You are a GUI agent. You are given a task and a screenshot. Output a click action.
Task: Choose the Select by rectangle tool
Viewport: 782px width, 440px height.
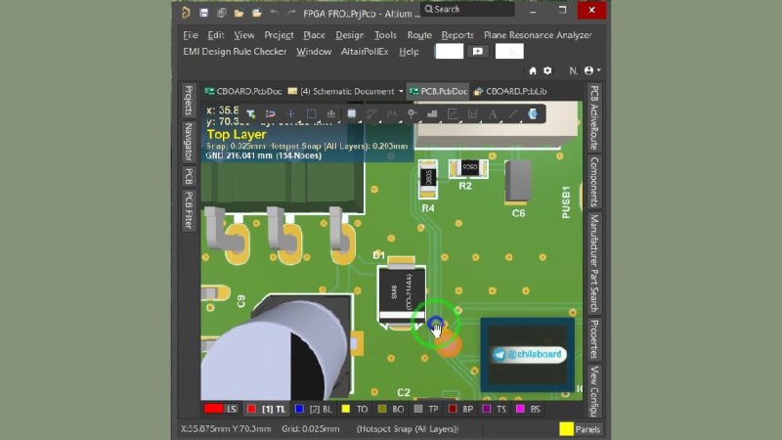point(311,114)
